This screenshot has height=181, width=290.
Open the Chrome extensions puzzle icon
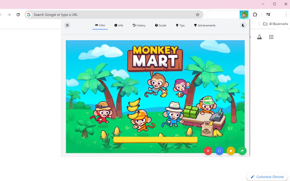click(255, 14)
